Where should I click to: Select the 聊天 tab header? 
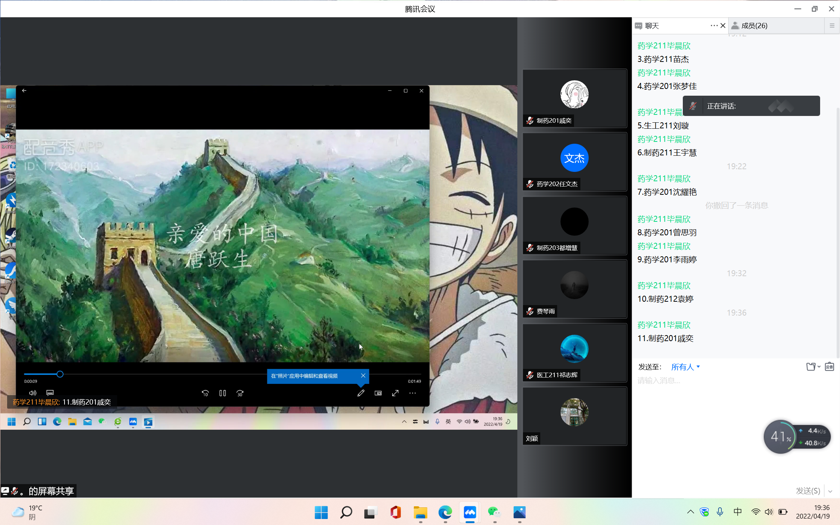tap(652, 26)
